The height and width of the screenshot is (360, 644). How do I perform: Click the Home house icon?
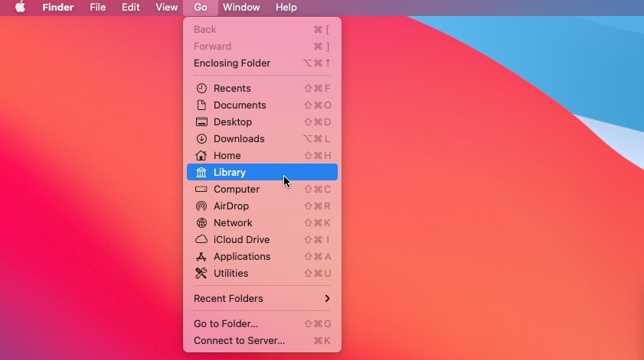click(201, 155)
